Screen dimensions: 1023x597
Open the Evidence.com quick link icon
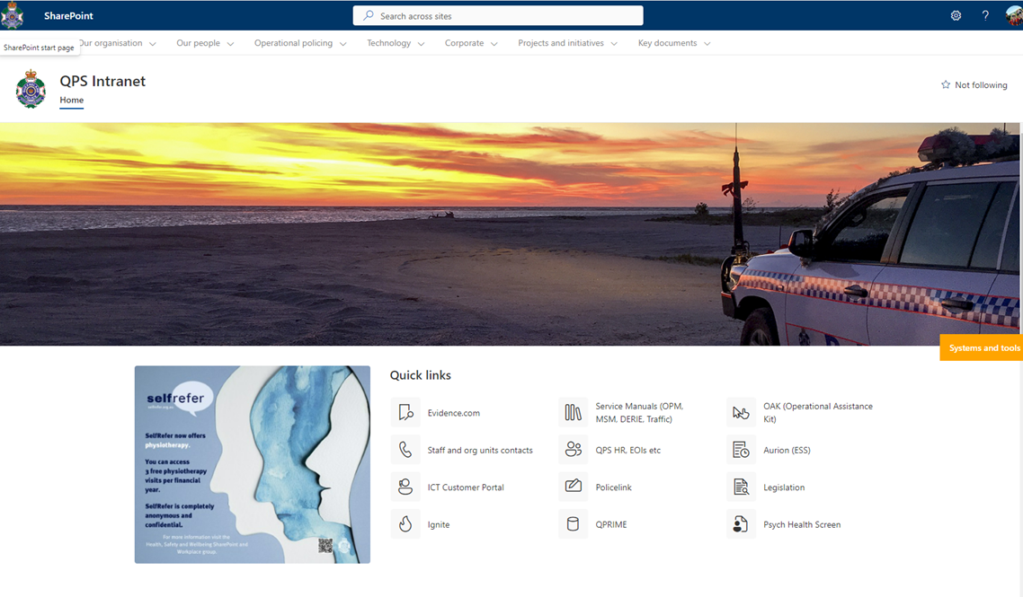tap(405, 412)
